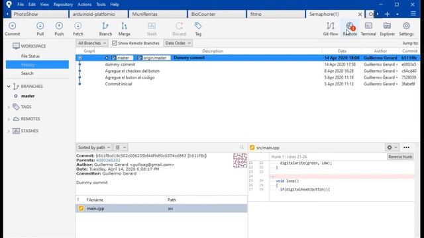Open the File menu

pyautogui.click(x=21, y=5)
